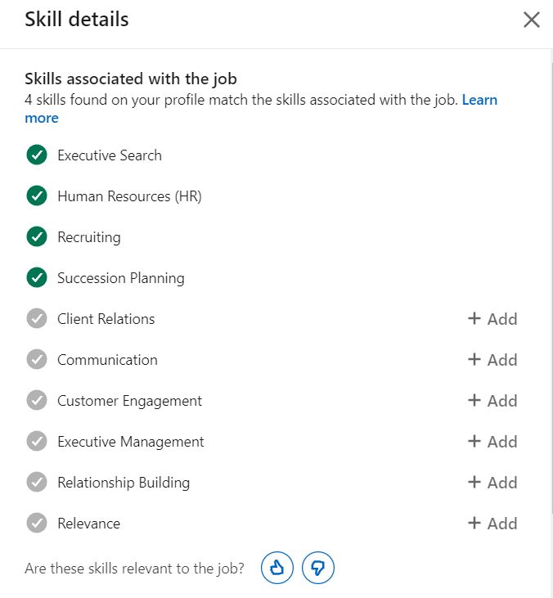Image resolution: width=553 pixels, height=598 pixels.
Task: Add Relevance skill to profile
Action: [492, 524]
